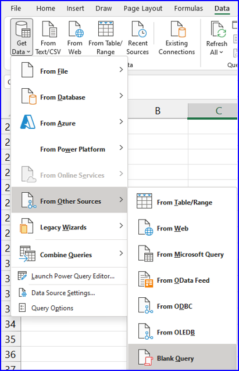Open Existing Connections icon
The image size is (239, 371).
click(x=178, y=29)
